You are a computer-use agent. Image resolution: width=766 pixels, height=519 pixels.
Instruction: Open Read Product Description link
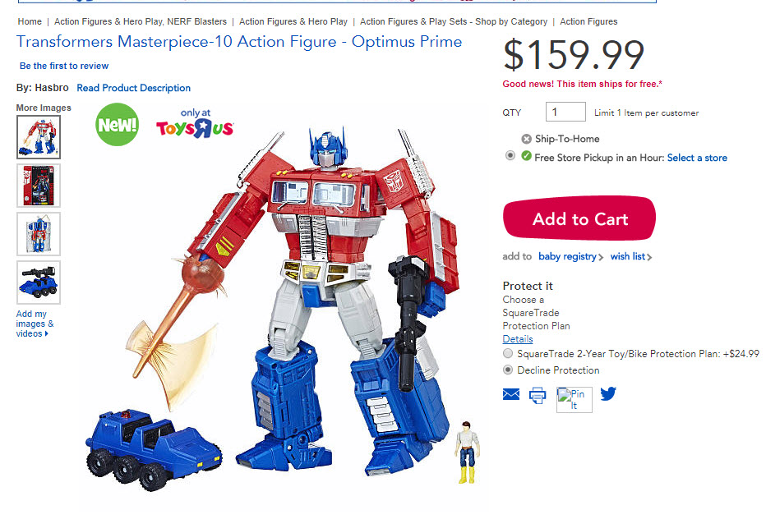133,88
